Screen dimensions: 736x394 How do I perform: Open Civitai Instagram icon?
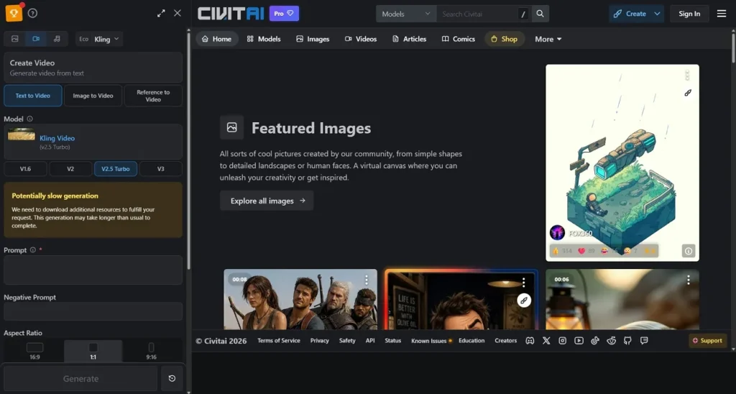(562, 341)
